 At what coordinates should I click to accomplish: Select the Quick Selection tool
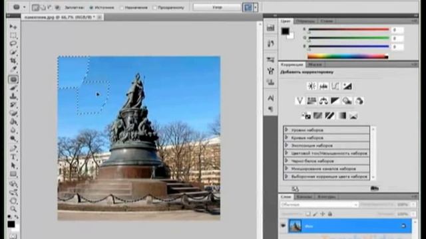point(13,52)
